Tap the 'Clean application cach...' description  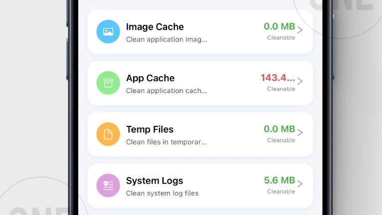tap(167, 91)
